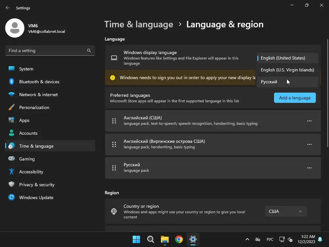This screenshot has width=329, height=247.
Task: Click the Apps icon in sidebar
Action: click(12, 120)
